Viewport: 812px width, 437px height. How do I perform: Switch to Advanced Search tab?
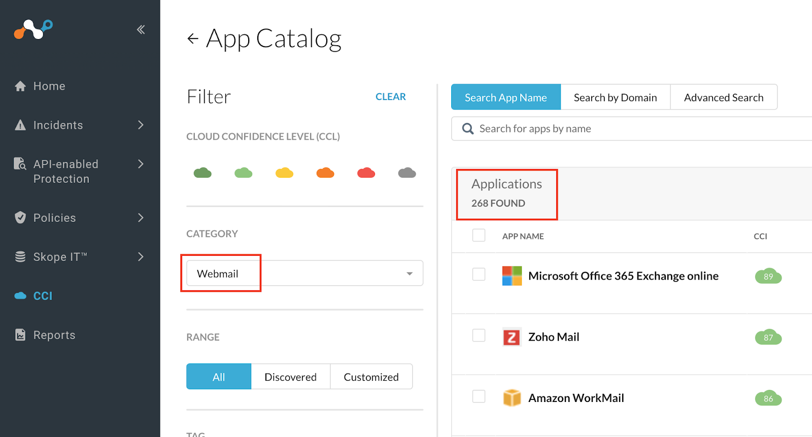(724, 97)
